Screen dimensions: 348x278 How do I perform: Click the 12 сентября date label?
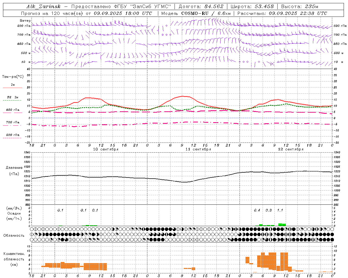point(291,149)
